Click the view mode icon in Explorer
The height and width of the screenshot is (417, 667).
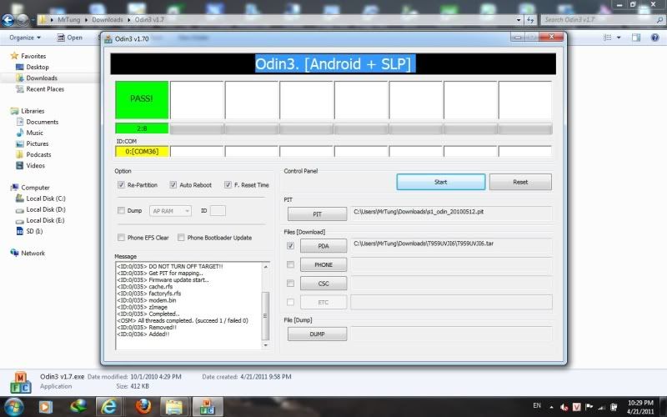(x=608, y=38)
